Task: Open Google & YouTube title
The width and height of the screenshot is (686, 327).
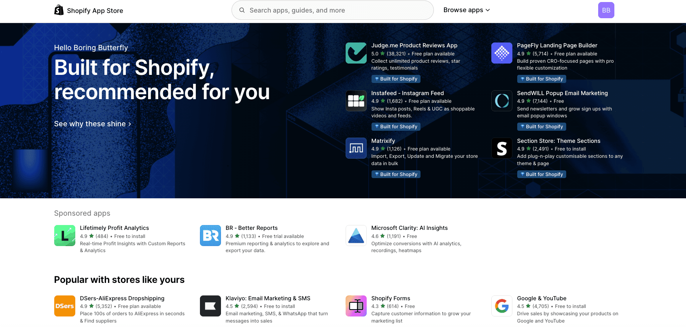Action: pyautogui.click(x=542, y=298)
